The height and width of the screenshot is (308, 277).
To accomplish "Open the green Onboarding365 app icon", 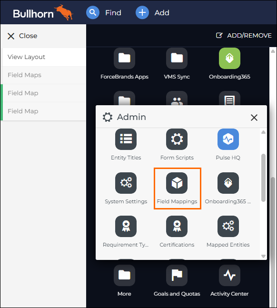I will [230, 59].
